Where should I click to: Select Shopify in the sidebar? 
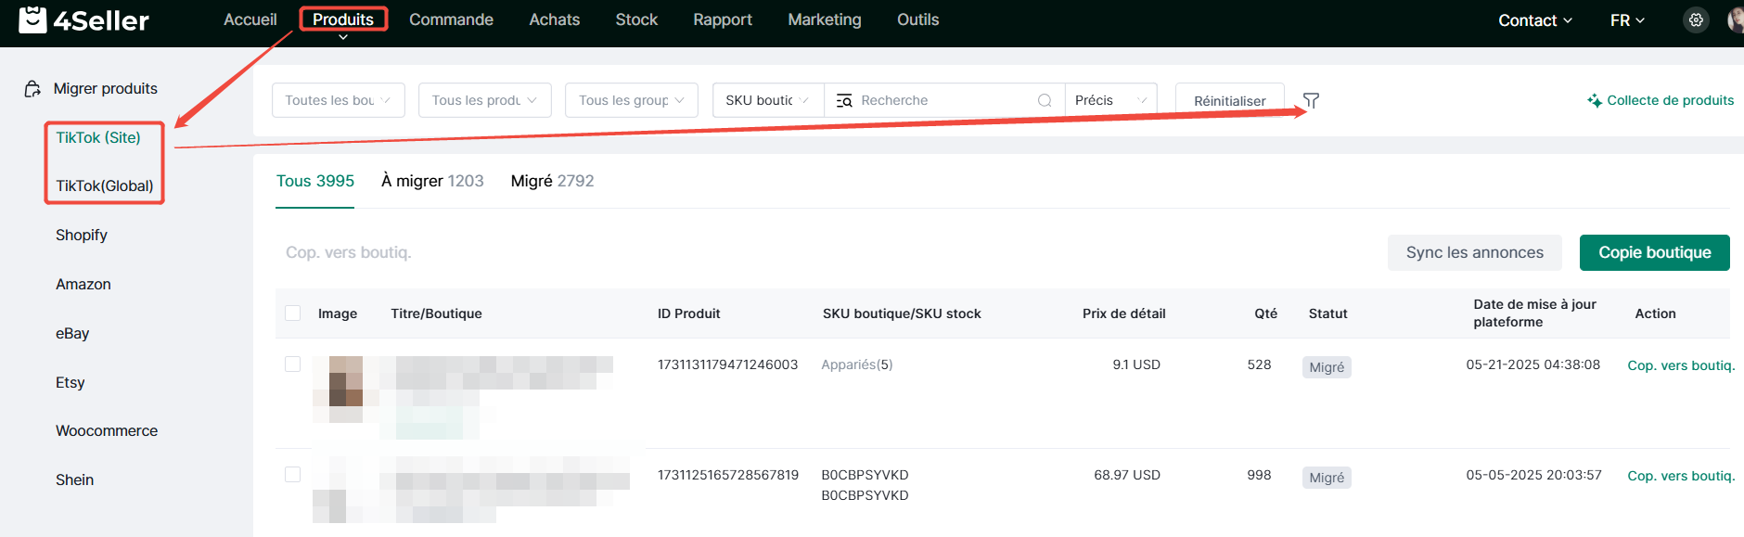coord(82,235)
